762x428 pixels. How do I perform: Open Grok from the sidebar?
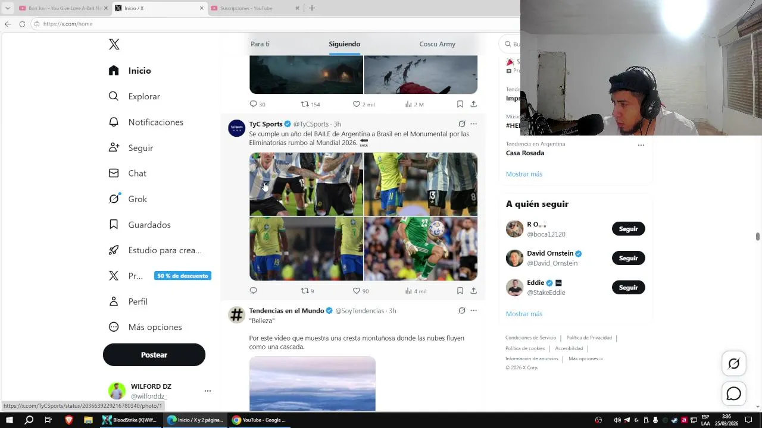(127, 199)
